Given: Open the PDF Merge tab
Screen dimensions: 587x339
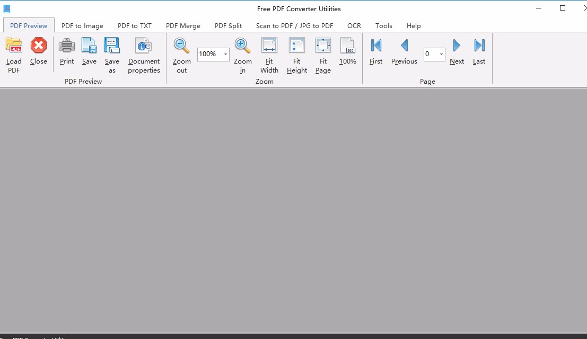Looking at the screenshot, I should pos(183,25).
